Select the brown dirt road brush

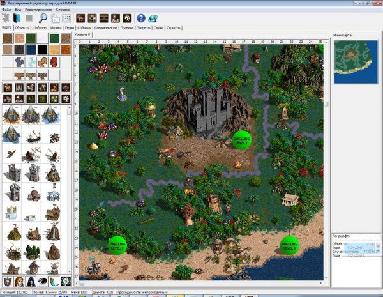(x=19, y=75)
